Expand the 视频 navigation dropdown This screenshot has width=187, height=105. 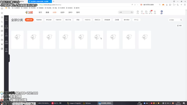click(63, 12)
